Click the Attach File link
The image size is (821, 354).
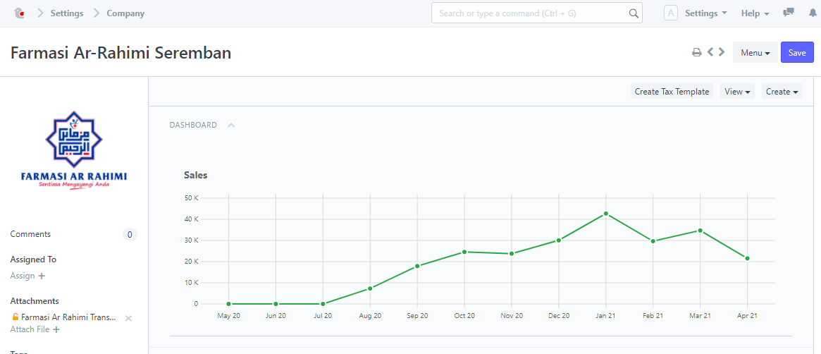[x=30, y=329]
